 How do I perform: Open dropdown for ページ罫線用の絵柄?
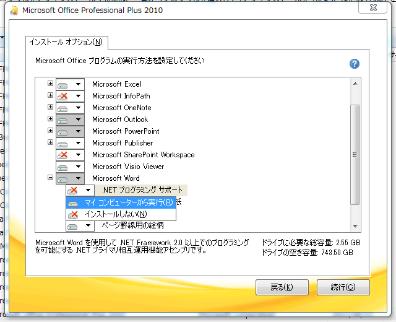tap(80, 225)
